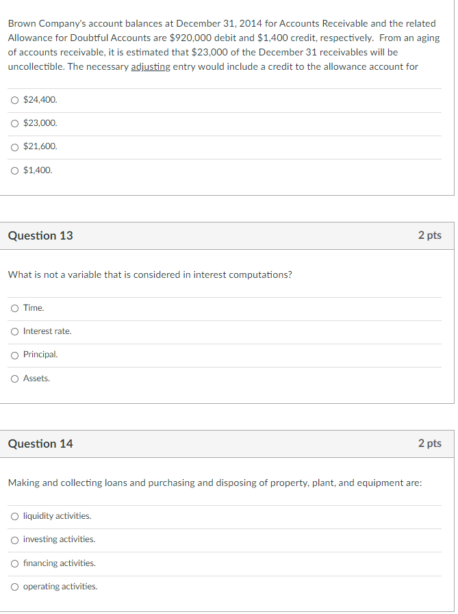Viewport: 458px width, 614px height.
Task: Choose Principal as the answer
Action: pos(14,355)
